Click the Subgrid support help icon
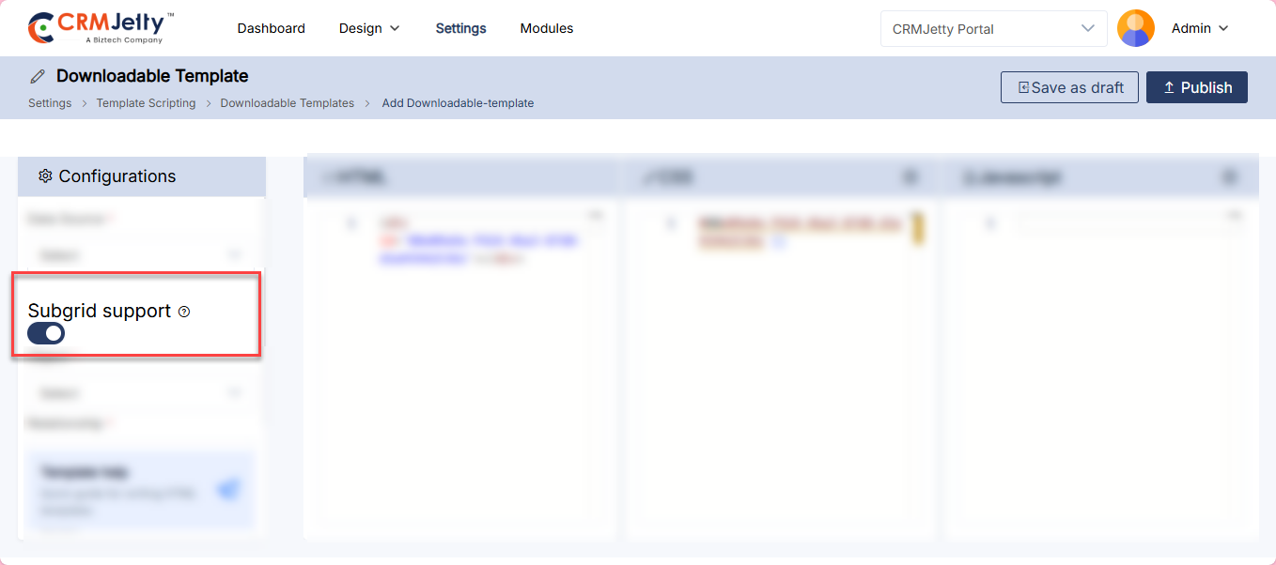The image size is (1276, 565). (x=184, y=312)
